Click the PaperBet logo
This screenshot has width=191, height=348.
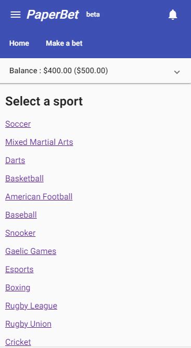tap(53, 15)
